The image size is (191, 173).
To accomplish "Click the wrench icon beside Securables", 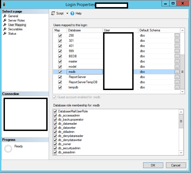I will (x=5, y=29).
